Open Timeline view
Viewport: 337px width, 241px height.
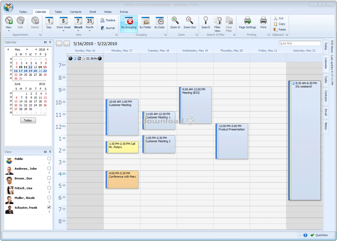click(x=108, y=20)
